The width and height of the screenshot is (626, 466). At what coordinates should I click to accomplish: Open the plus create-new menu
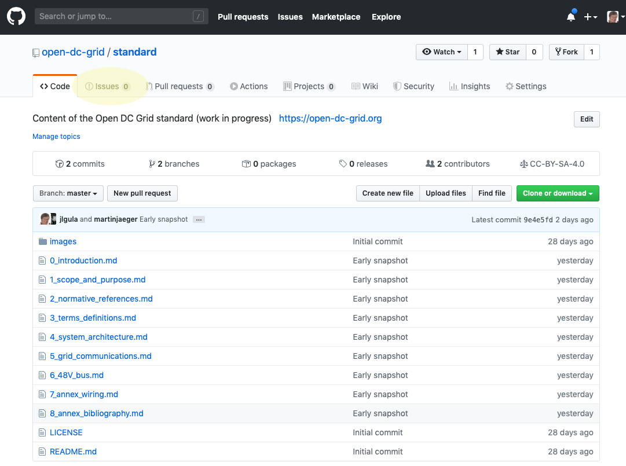(591, 17)
